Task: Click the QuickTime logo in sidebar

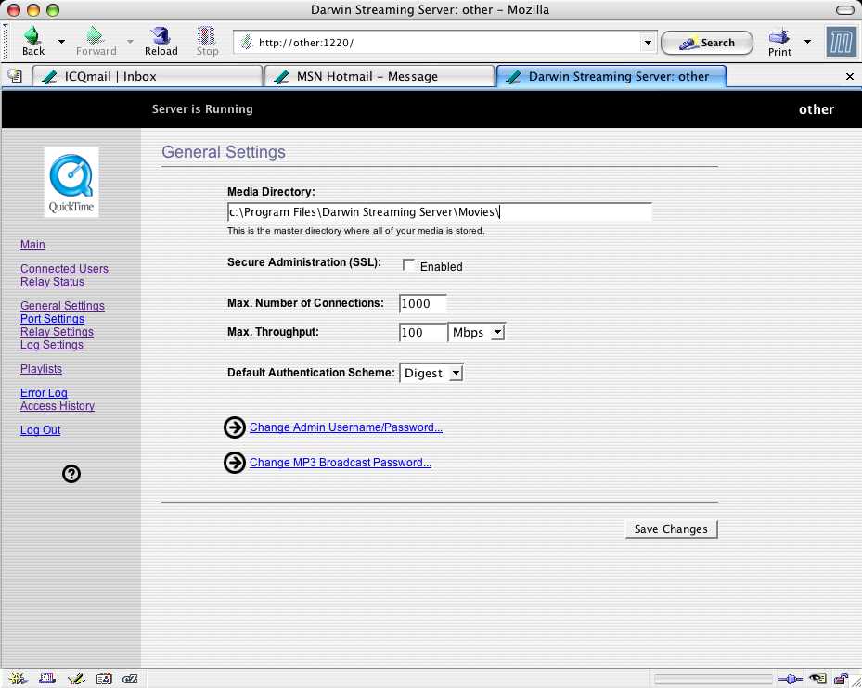Action: (x=71, y=181)
